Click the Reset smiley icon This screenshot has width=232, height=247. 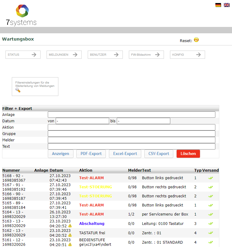tap(196, 40)
